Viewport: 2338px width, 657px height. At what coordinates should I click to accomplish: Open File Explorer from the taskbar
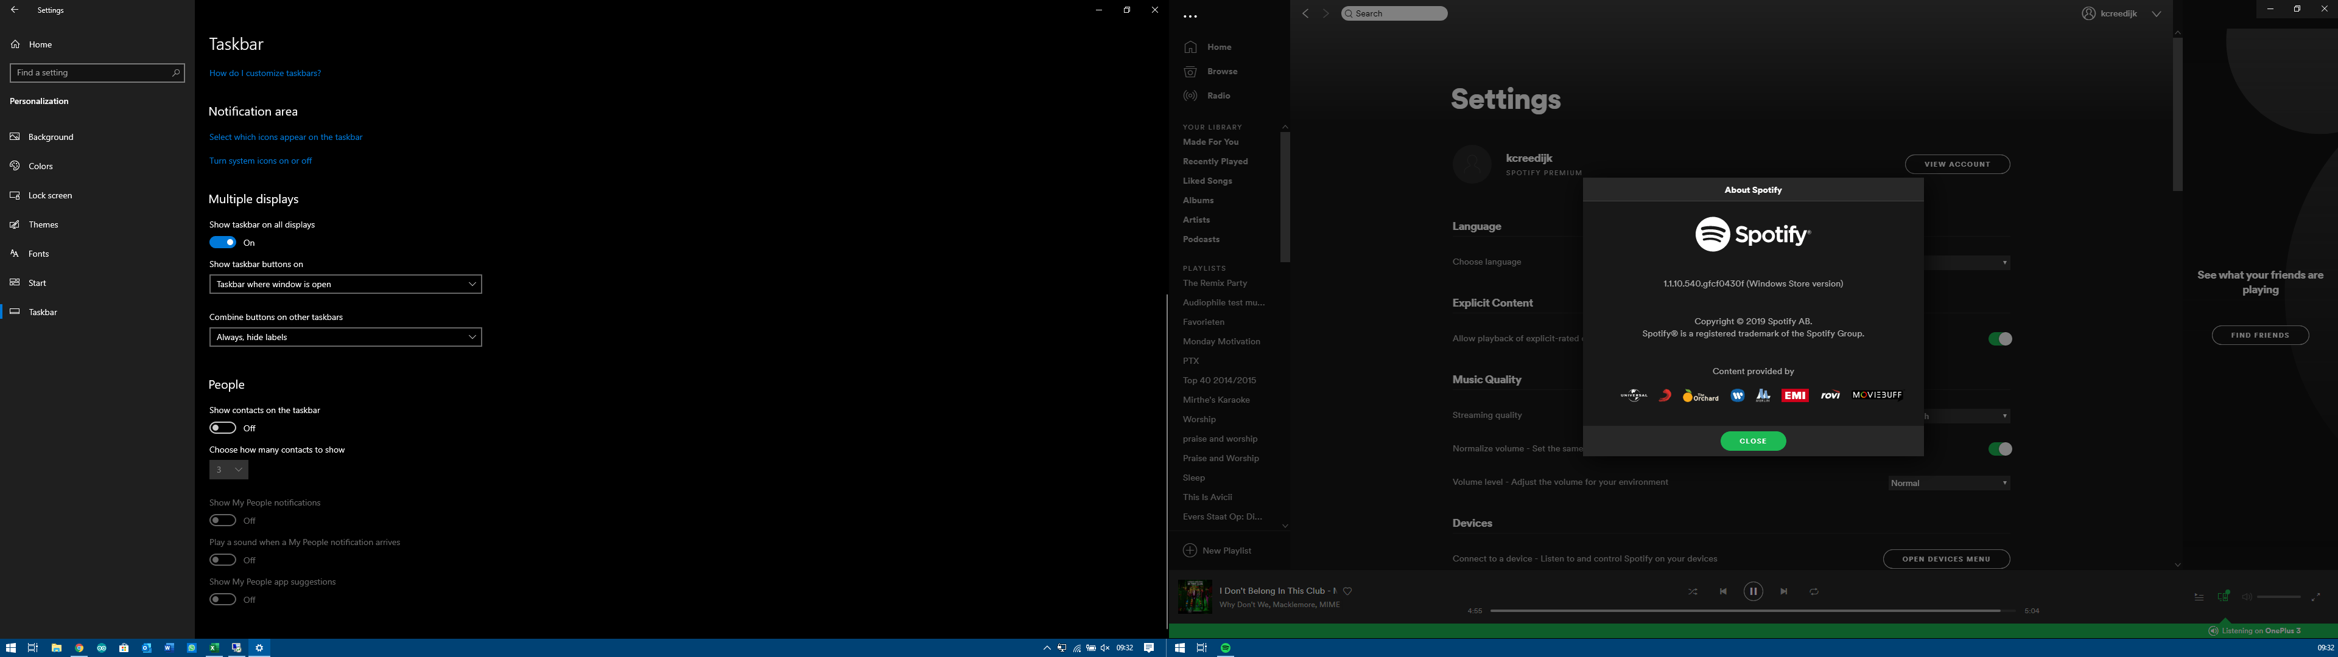pyautogui.click(x=56, y=648)
